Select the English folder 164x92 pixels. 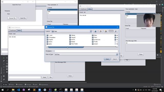[x=50, y=40]
